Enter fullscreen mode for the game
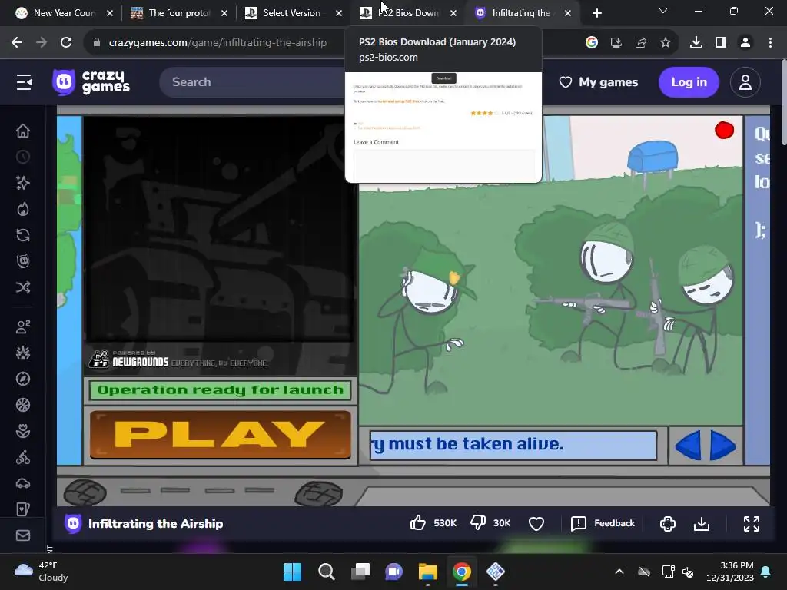The height and width of the screenshot is (590, 787). 752,524
